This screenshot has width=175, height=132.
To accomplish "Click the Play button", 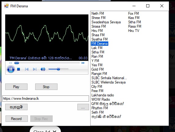I will pyautogui.click(x=16, y=87).
